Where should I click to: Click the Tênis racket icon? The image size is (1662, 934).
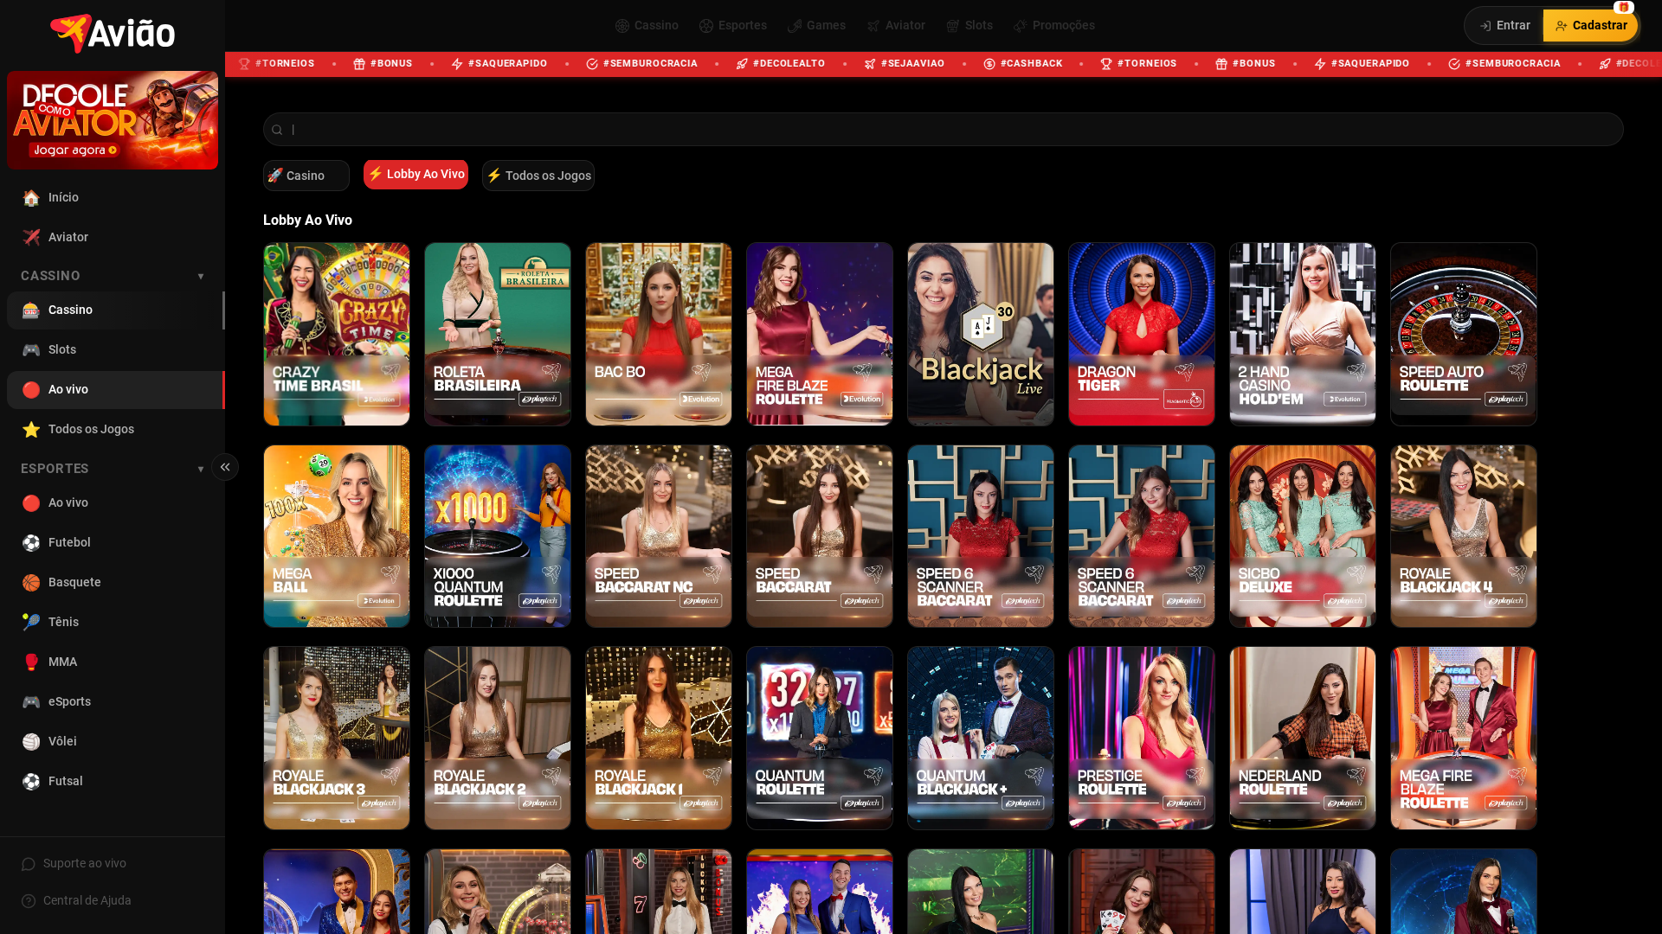[x=31, y=622]
